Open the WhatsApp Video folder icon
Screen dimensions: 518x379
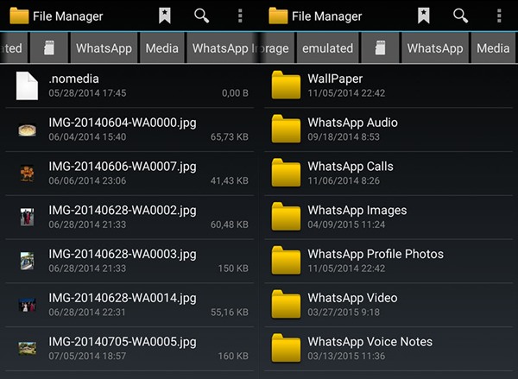point(286,304)
